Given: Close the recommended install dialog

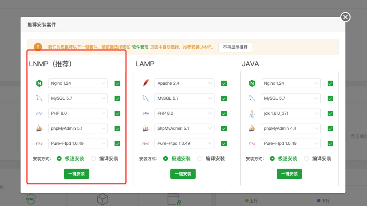Looking at the screenshot, I should [345, 17].
